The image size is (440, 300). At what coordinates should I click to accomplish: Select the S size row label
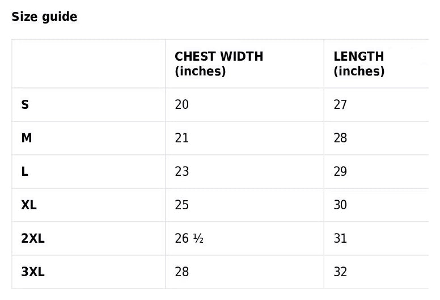pyautogui.click(x=25, y=105)
